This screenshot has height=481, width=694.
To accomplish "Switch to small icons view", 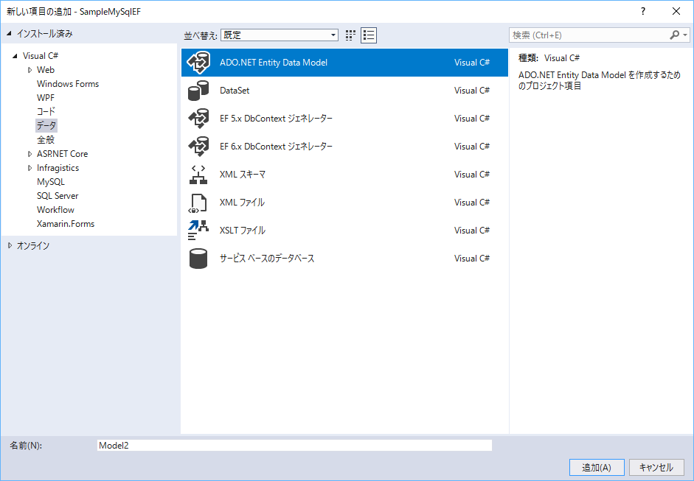I will pyautogui.click(x=351, y=35).
